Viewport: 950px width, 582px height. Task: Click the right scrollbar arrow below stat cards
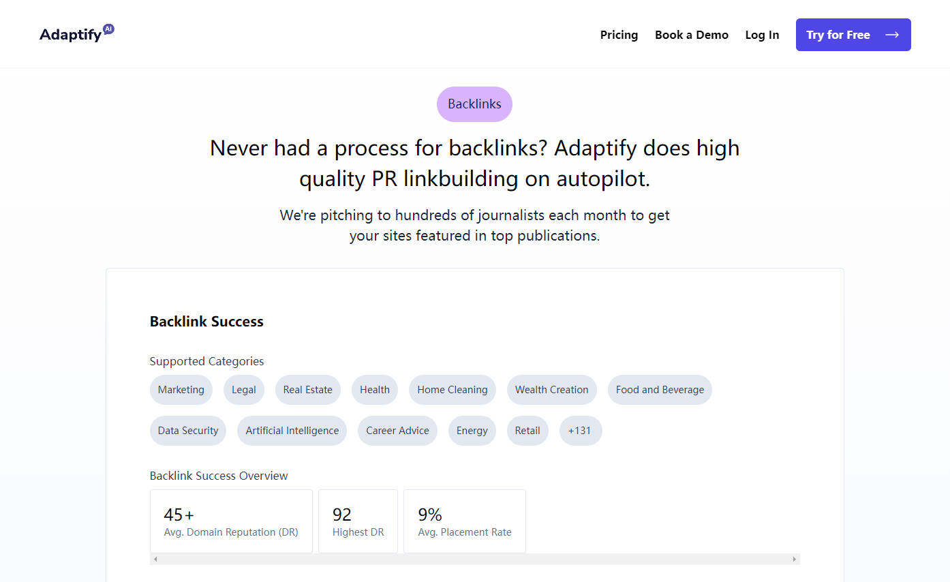coord(794,558)
